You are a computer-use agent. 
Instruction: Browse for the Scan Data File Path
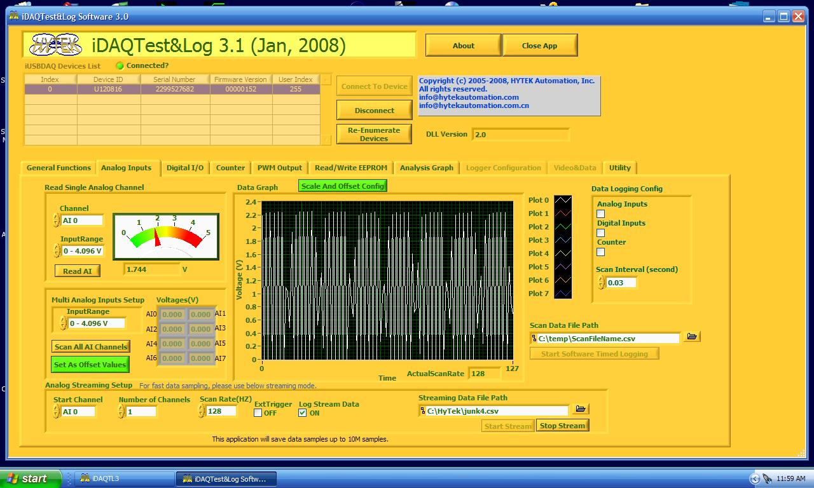tap(692, 337)
